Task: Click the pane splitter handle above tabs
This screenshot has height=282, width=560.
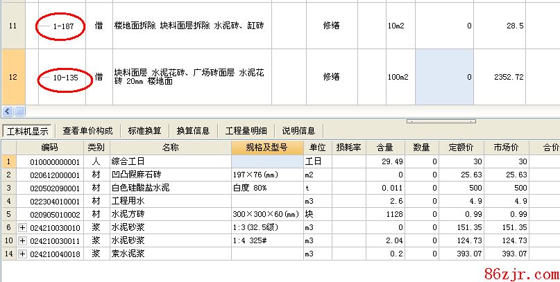Action: click(431, 121)
